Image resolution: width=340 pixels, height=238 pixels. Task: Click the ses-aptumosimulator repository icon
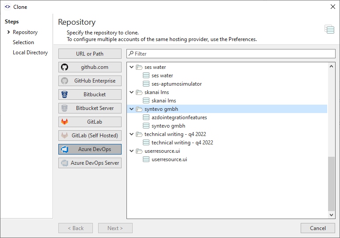146,84
